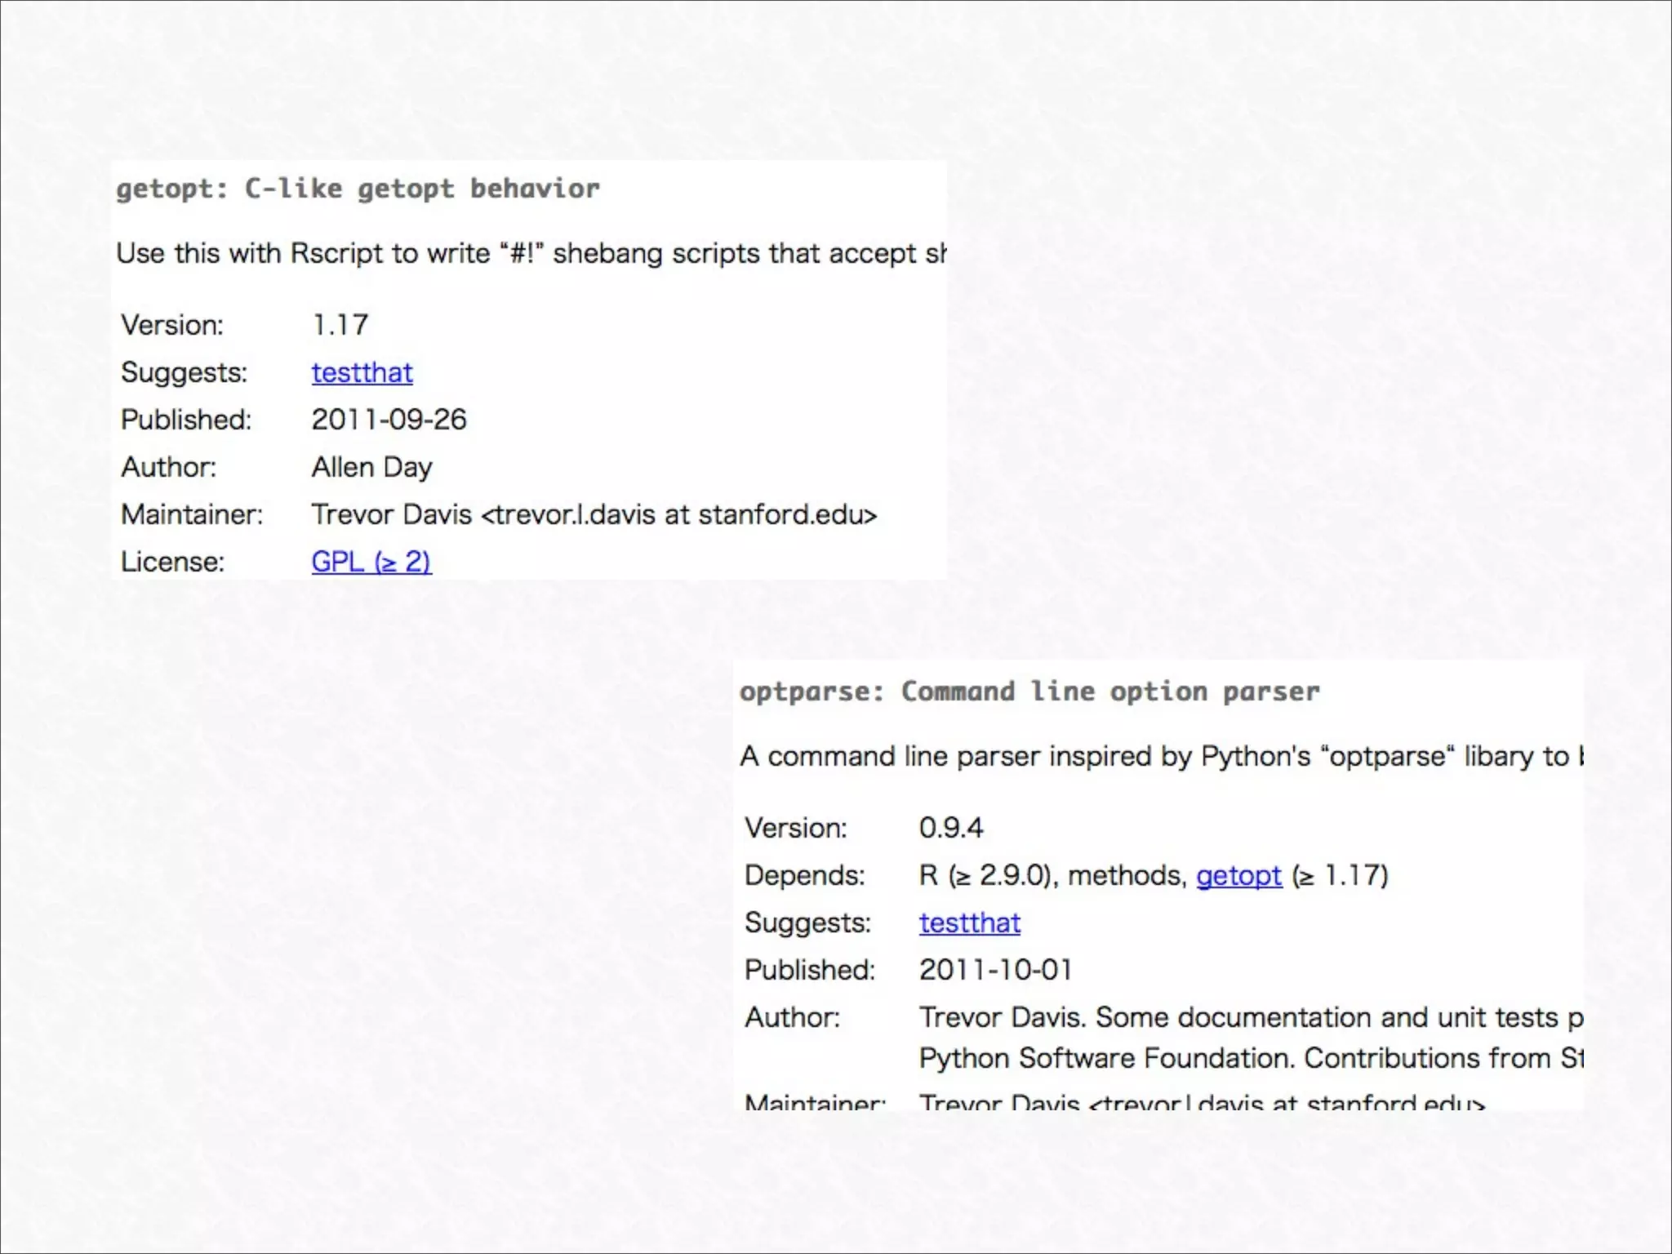The height and width of the screenshot is (1254, 1672).
Task: Click the getopt version number 1.17
Action: 340,325
